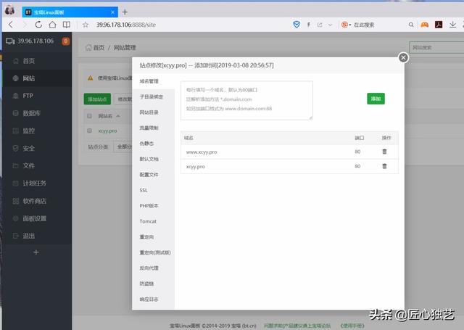Delete xcyy.pro domain with trash icon

[x=384, y=166]
